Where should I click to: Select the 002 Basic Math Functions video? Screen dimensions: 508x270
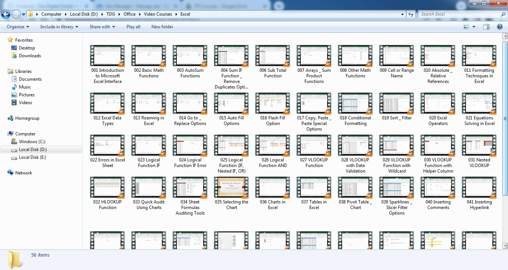[x=149, y=62]
